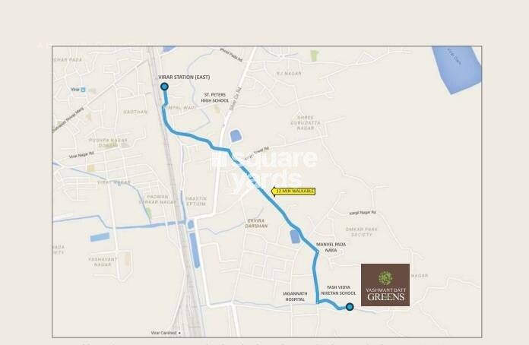This screenshot has height=345, width=529.
Task: Click the Jagannath Hospital label
Action: 295,296
